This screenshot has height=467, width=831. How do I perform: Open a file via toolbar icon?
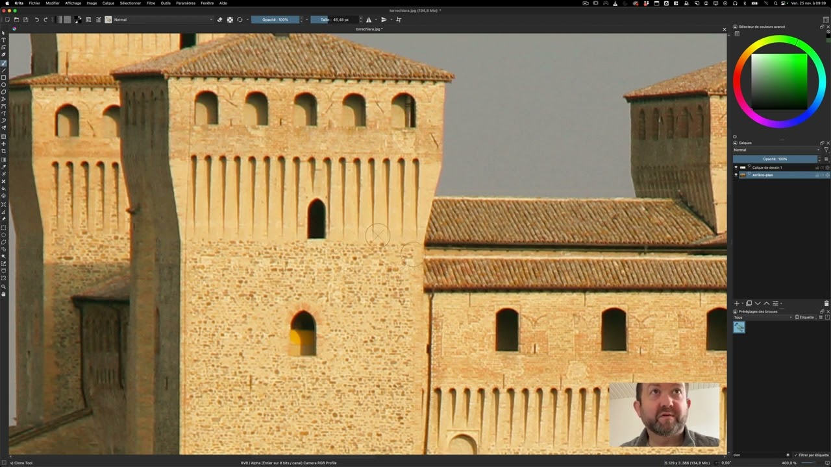[16, 19]
